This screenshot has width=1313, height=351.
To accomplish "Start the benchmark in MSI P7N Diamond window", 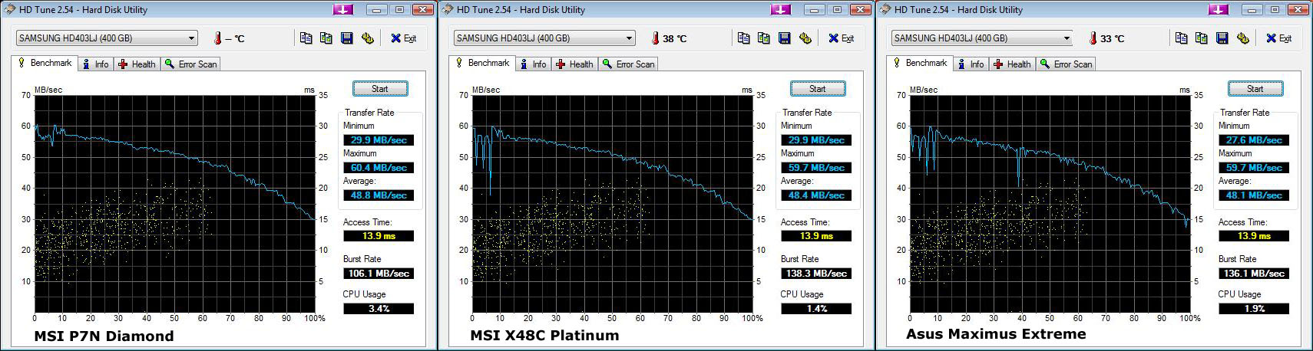I will coord(380,89).
